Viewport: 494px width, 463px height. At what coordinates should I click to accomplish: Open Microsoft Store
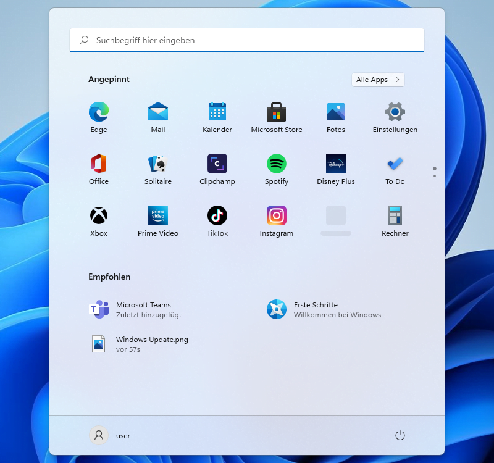[x=276, y=117]
